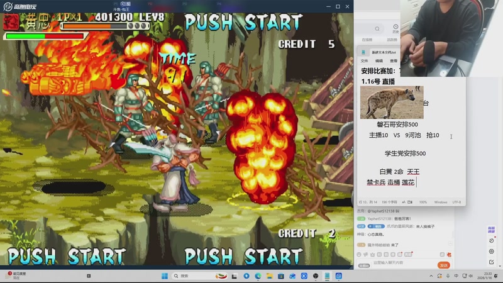Click the Notepad line 磐石哥安排500
Screen dimensions: 503x283
pyautogui.click(x=397, y=125)
